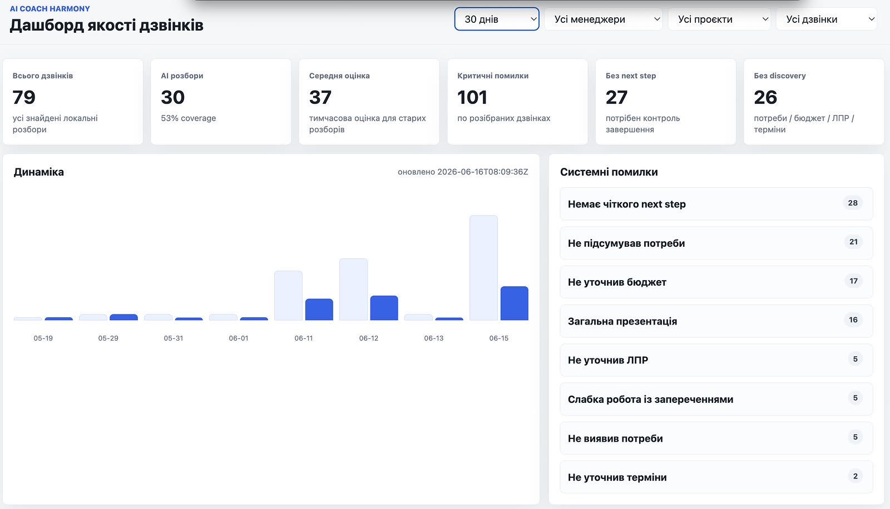Click the AI COACH HARMONY label
The image size is (890, 509).
point(50,9)
